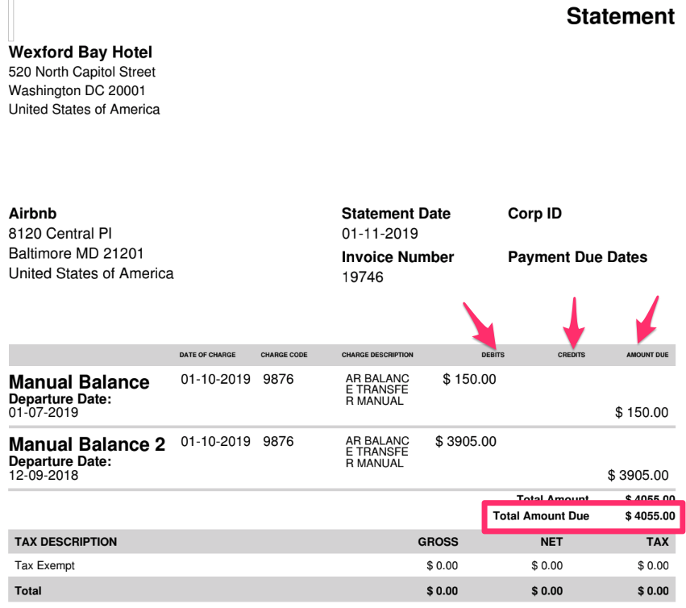
Task: Click the Statement title heading
Action: pyautogui.click(x=620, y=17)
